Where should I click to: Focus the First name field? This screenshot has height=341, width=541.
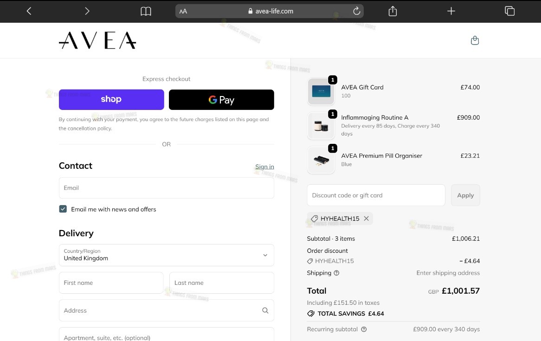pos(111,283)
